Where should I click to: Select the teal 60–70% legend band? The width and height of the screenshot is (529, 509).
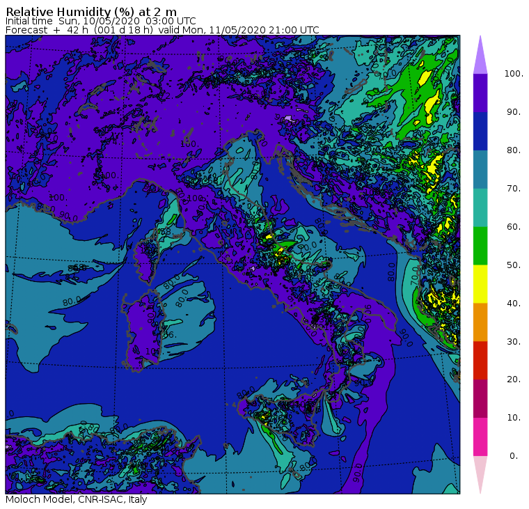(480, 207)
